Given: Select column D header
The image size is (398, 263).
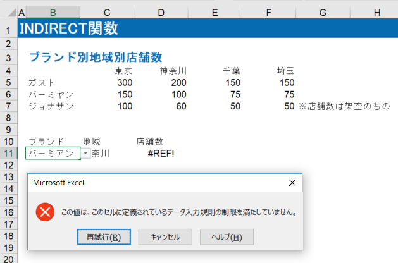Looking at the screenshot, I should click(x=161, y=12).
